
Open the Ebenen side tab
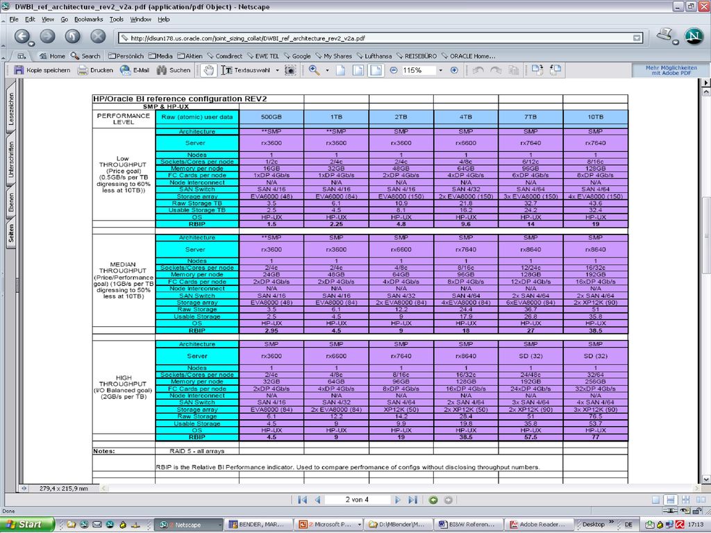click(11, 203)
